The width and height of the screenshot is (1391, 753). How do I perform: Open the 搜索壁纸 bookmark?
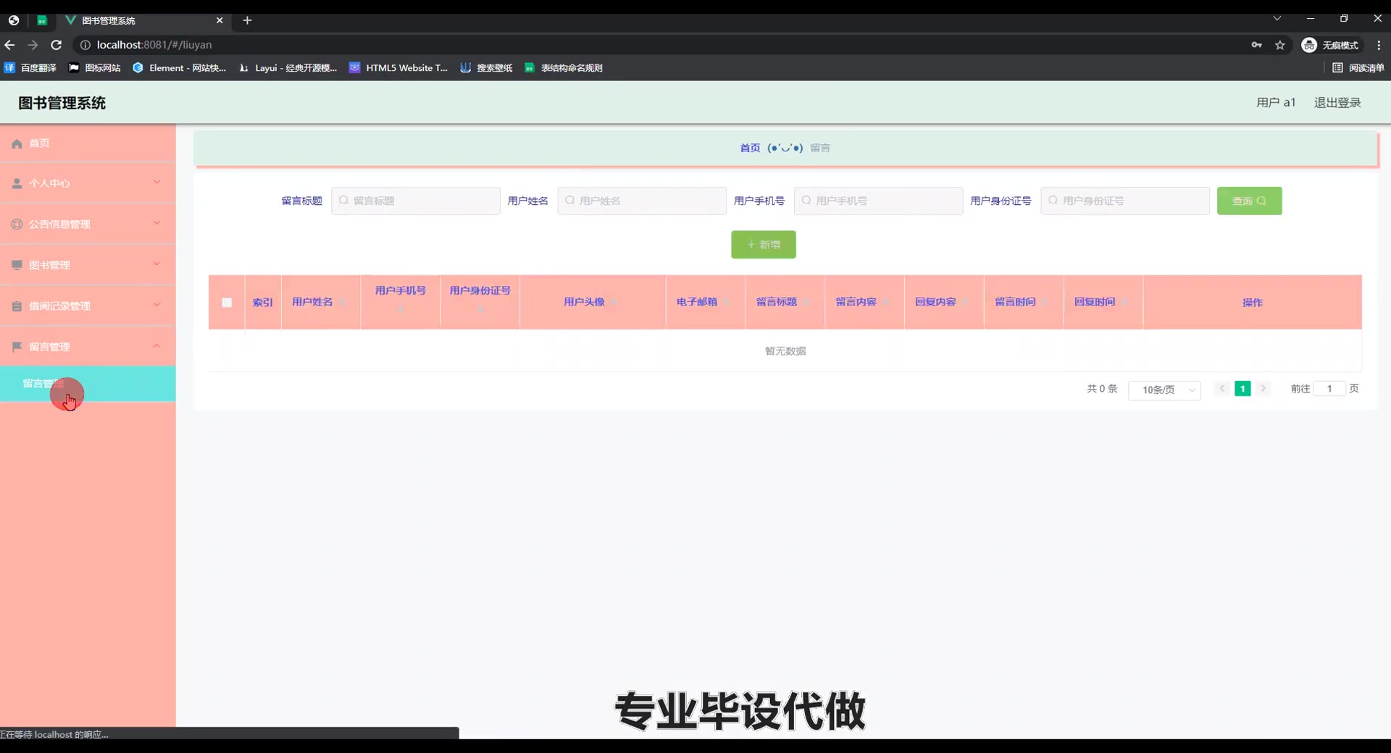(x=486, y=68)
